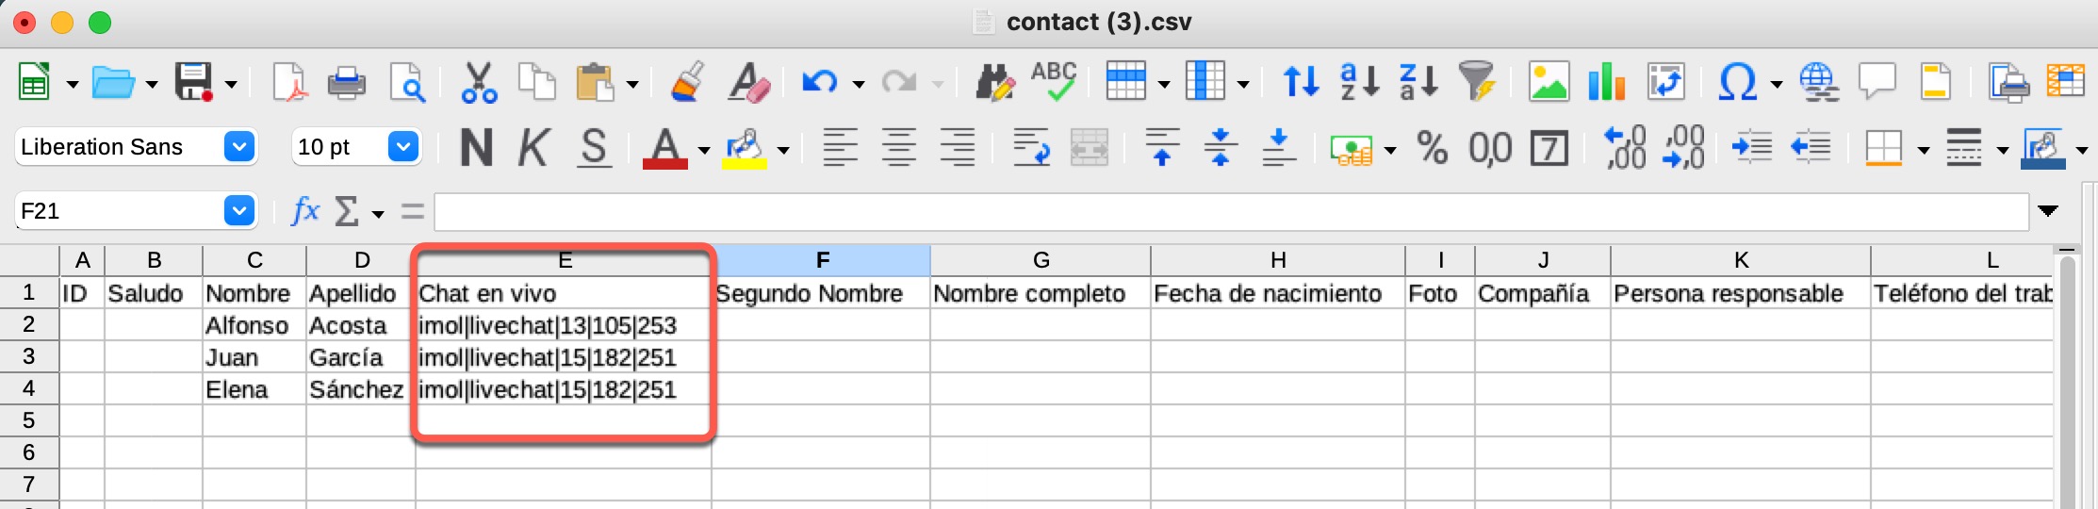
Task: Toggle Bold formatting N button
Action: coord(476,148)
